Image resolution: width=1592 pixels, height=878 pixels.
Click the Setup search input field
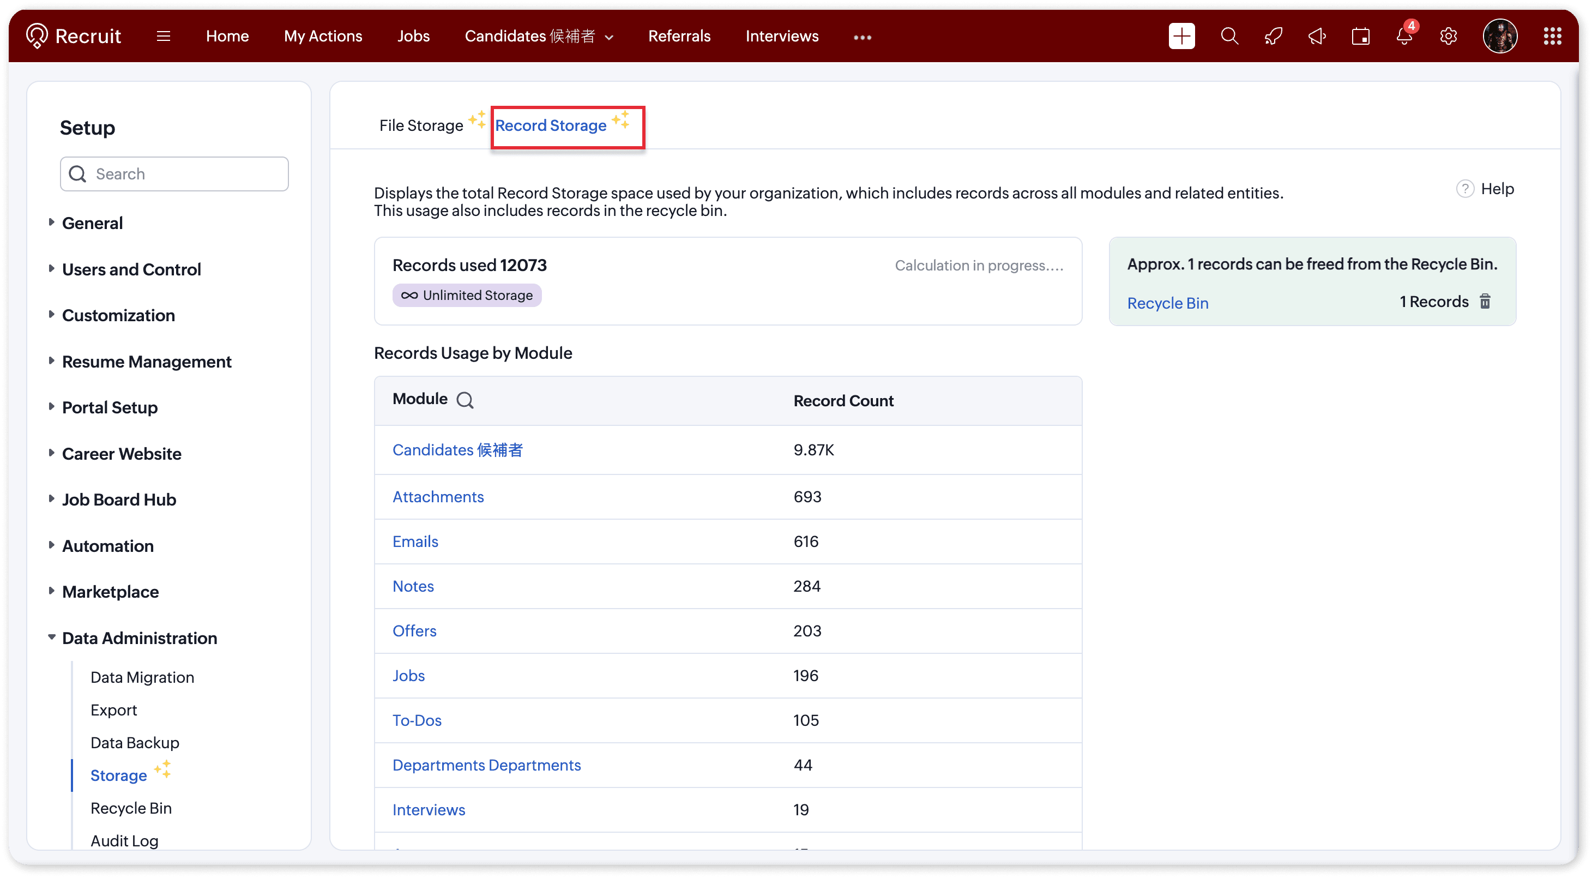(185, 174)
